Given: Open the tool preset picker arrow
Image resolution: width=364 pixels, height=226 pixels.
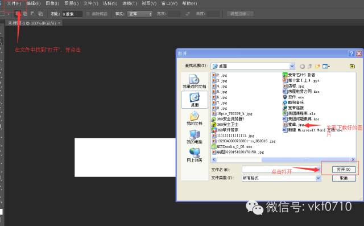Looking at the screenshot, I should point(9,14).
